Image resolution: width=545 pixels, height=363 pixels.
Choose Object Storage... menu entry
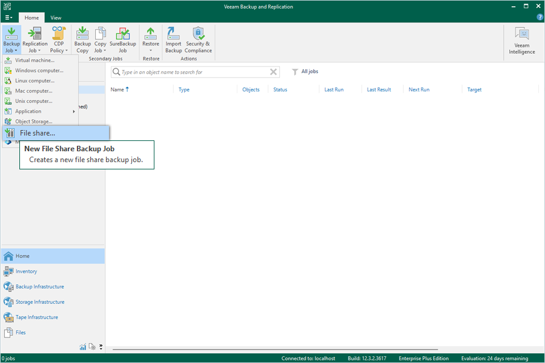point(41,122)
